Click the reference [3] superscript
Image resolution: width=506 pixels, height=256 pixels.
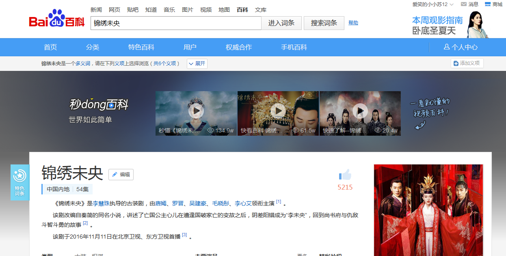184,235
